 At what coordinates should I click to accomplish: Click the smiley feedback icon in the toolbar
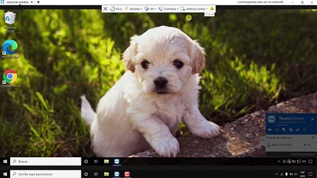[x=212, y=9]
